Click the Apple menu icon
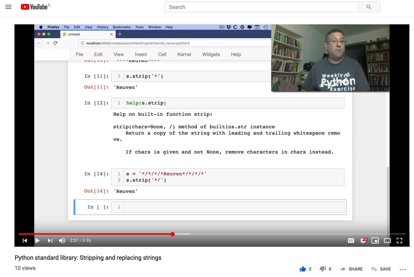 [41, 27]
